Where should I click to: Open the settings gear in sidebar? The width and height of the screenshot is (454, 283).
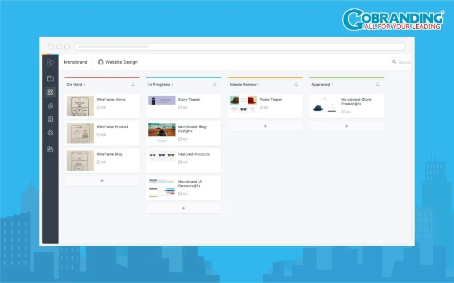click(x=50, y=133)
